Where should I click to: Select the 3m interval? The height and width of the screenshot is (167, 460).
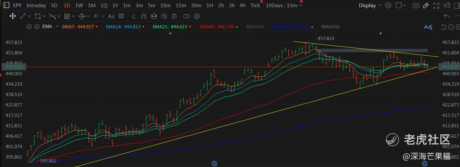coord(139,5)
